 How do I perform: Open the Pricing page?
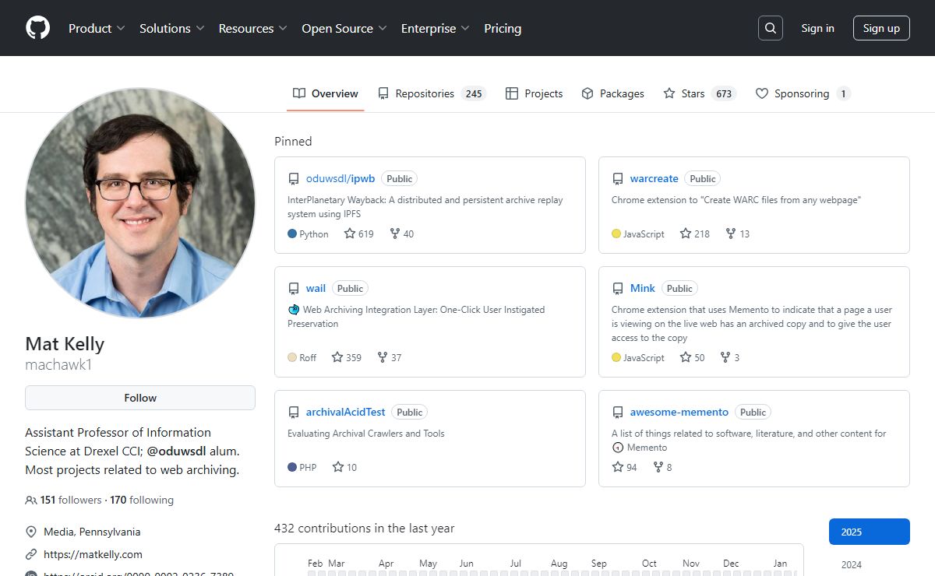tap(503, 28)
